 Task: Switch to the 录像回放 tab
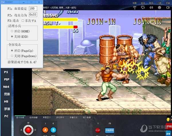coord(73,118)
